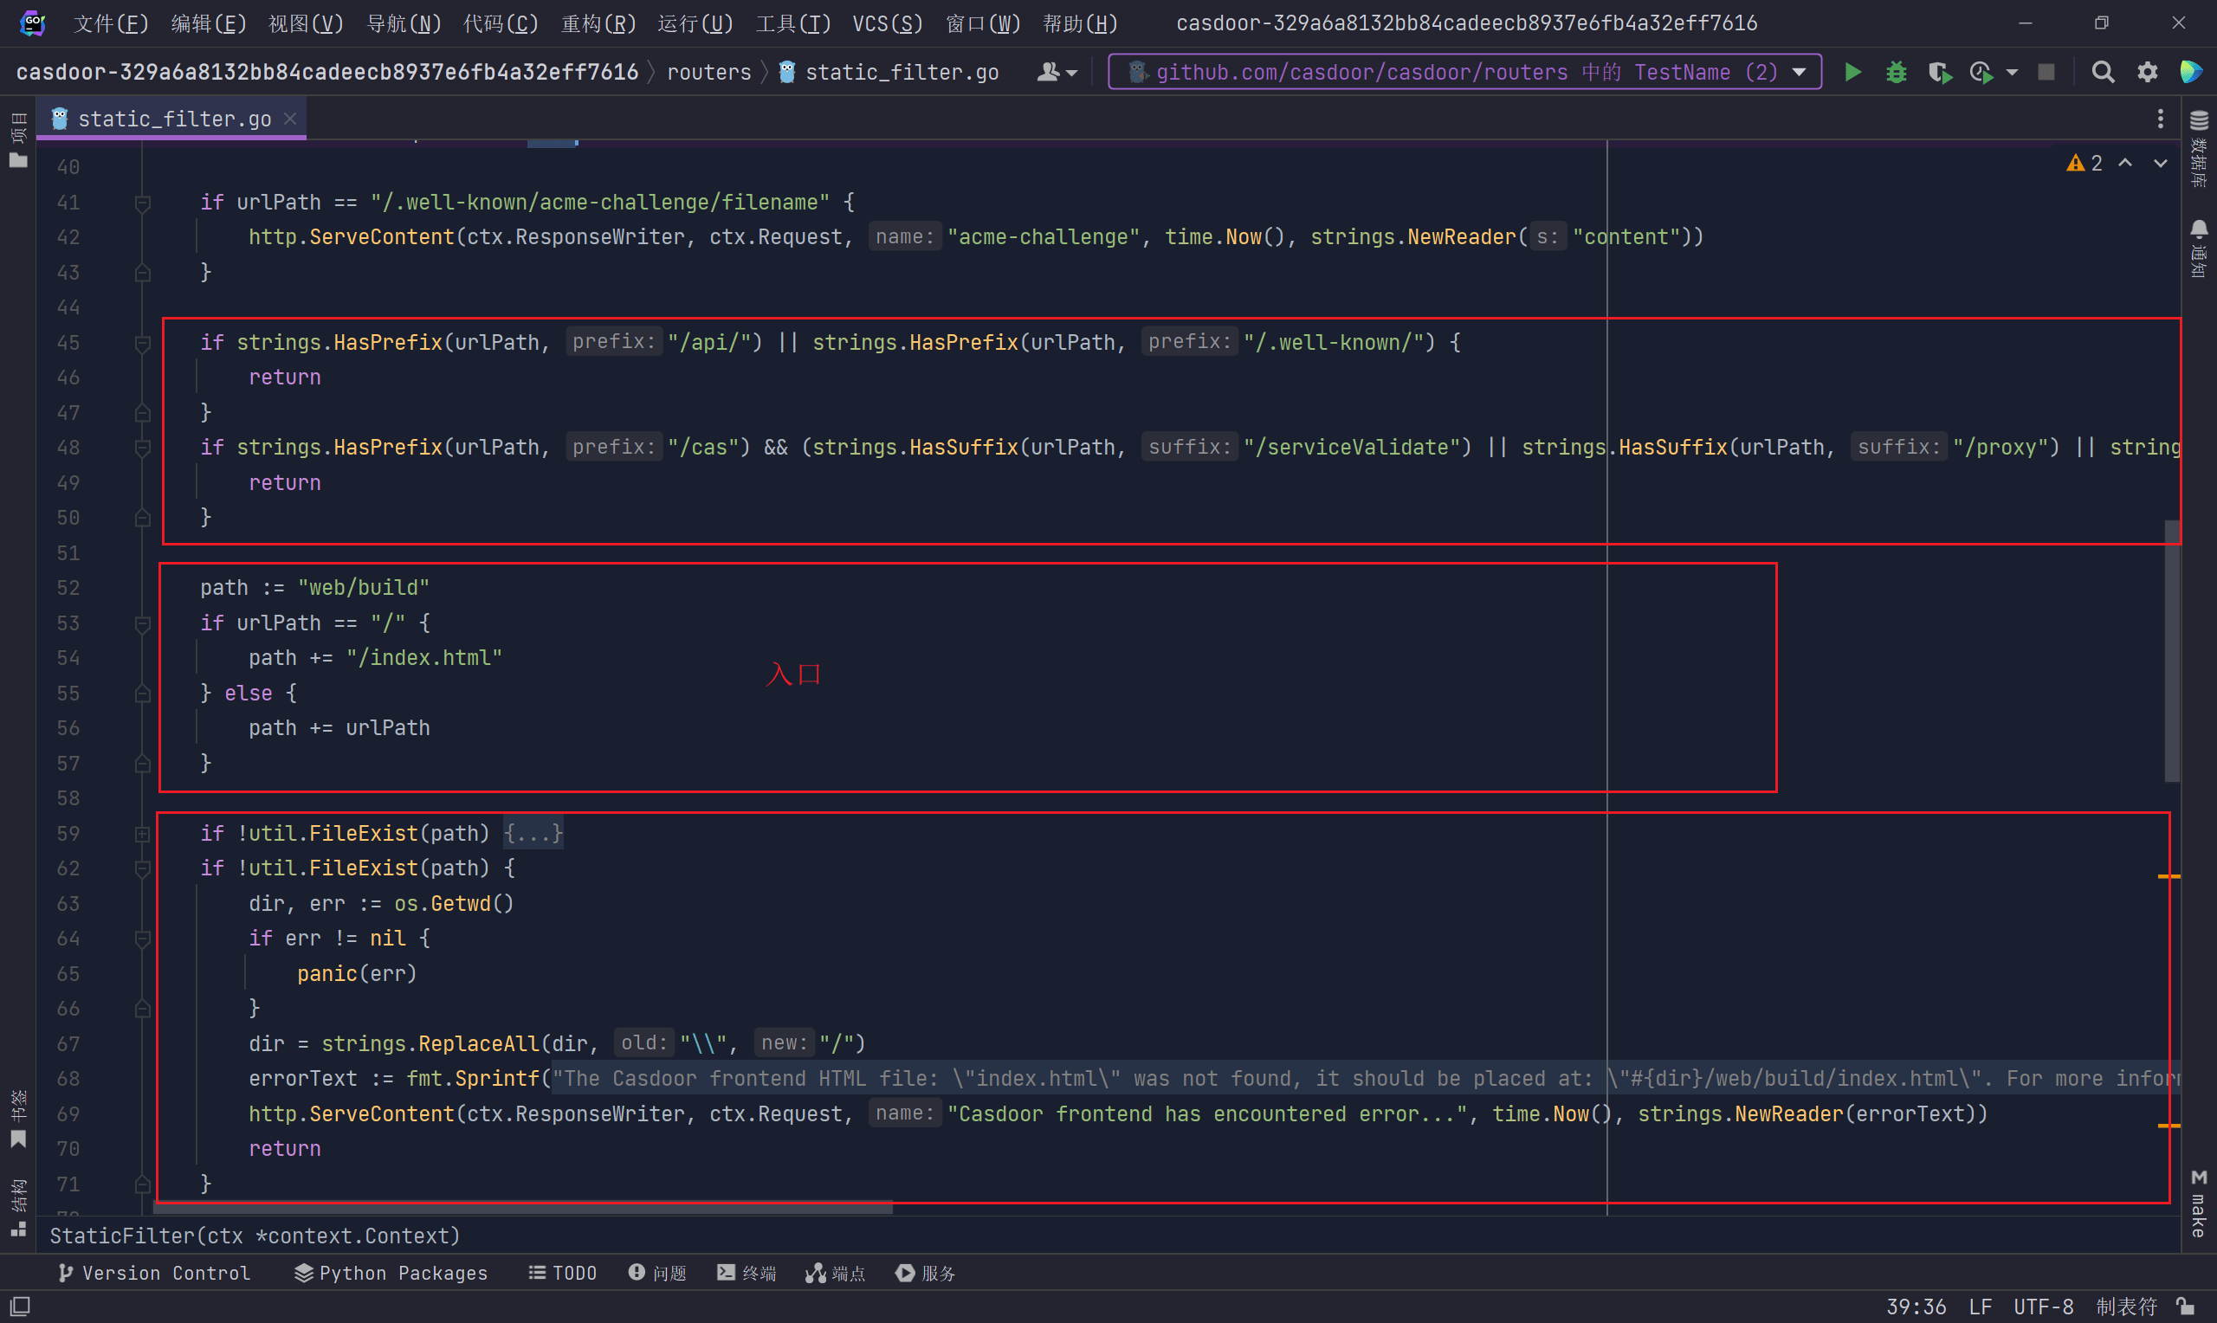The image size is (2217, 1323).
Task: Click the warnings indicator showing 2
Action: coord(2084,163)
